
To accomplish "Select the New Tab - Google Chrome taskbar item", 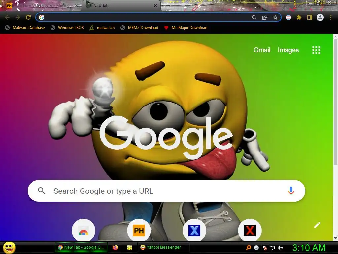I will tap(81, 247).
